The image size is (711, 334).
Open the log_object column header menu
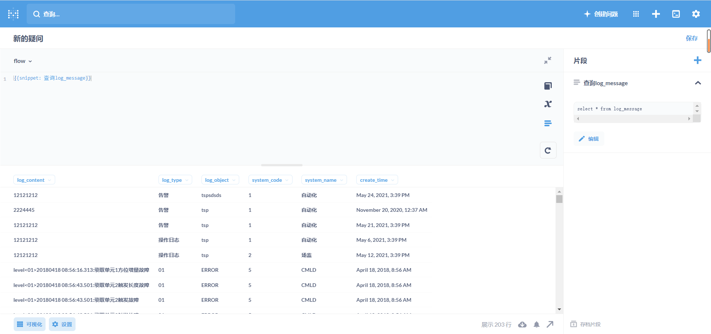220,180
